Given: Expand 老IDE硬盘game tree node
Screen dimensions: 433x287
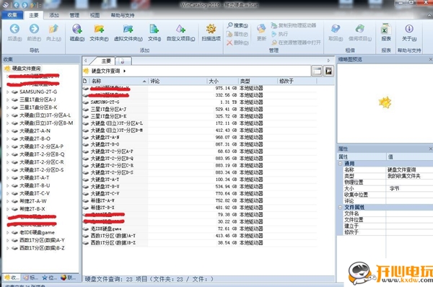Looking at the screenshot, I should [8, 232].
